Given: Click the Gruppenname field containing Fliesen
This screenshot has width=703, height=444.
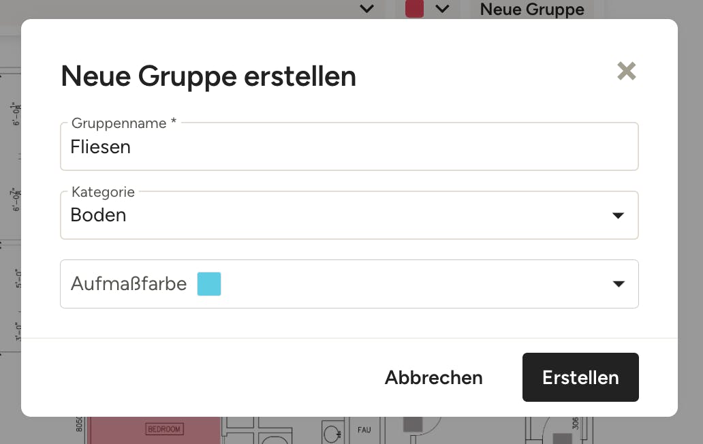Looking at the screenshot, I should (349, 146).
